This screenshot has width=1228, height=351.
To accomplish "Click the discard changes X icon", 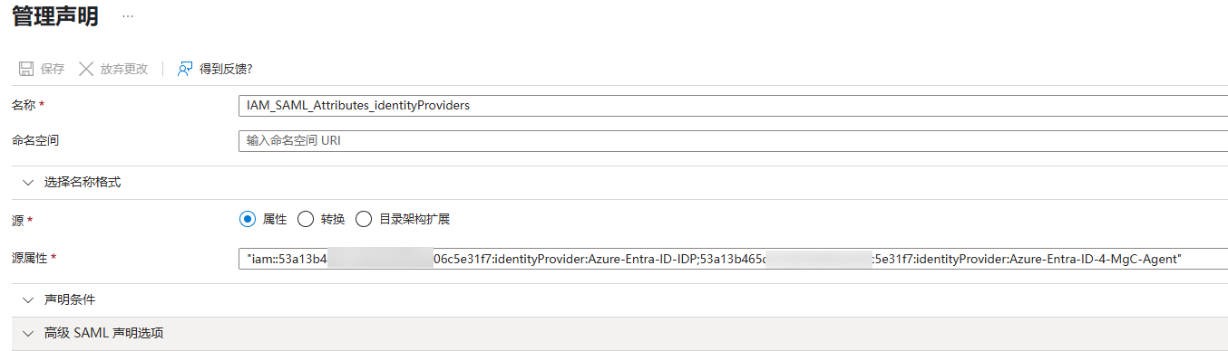I will (86, 69).
